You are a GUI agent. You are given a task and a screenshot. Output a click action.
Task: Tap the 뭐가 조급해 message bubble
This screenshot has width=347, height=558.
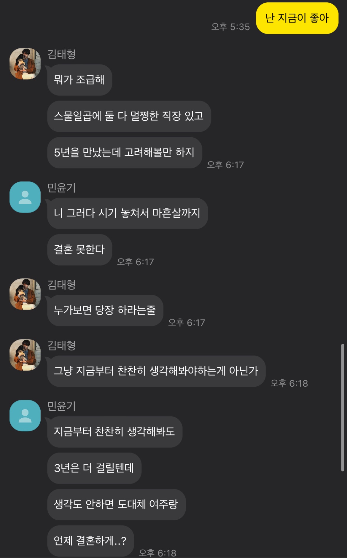pos(79,80)
